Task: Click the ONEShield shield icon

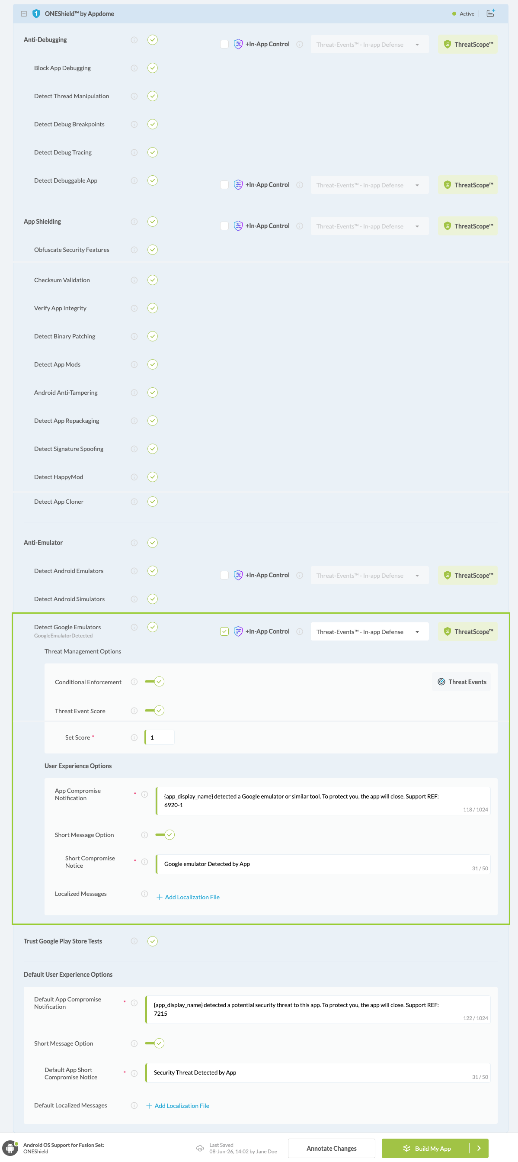Action: click(x=36, y=13)
